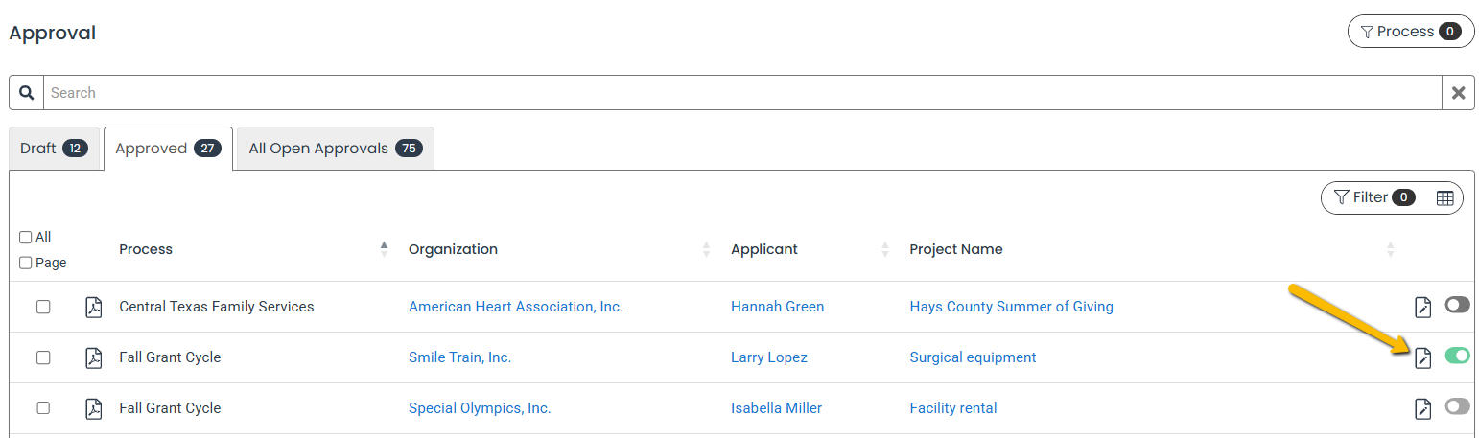Check the All select checkbox
Viewport: 1479px width, 438px height.
tap(26, 237)
